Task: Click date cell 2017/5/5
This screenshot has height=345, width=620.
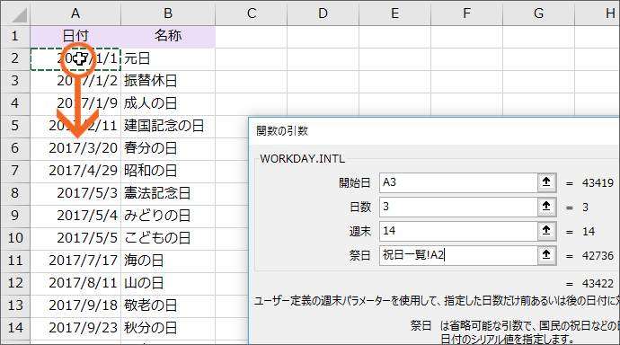Action: (75, 238)
